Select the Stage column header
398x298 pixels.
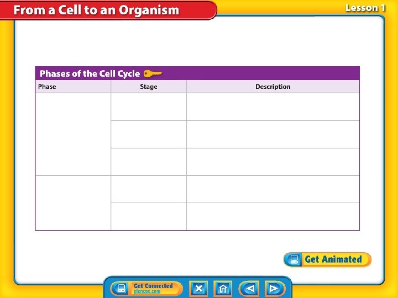[149, 87]
